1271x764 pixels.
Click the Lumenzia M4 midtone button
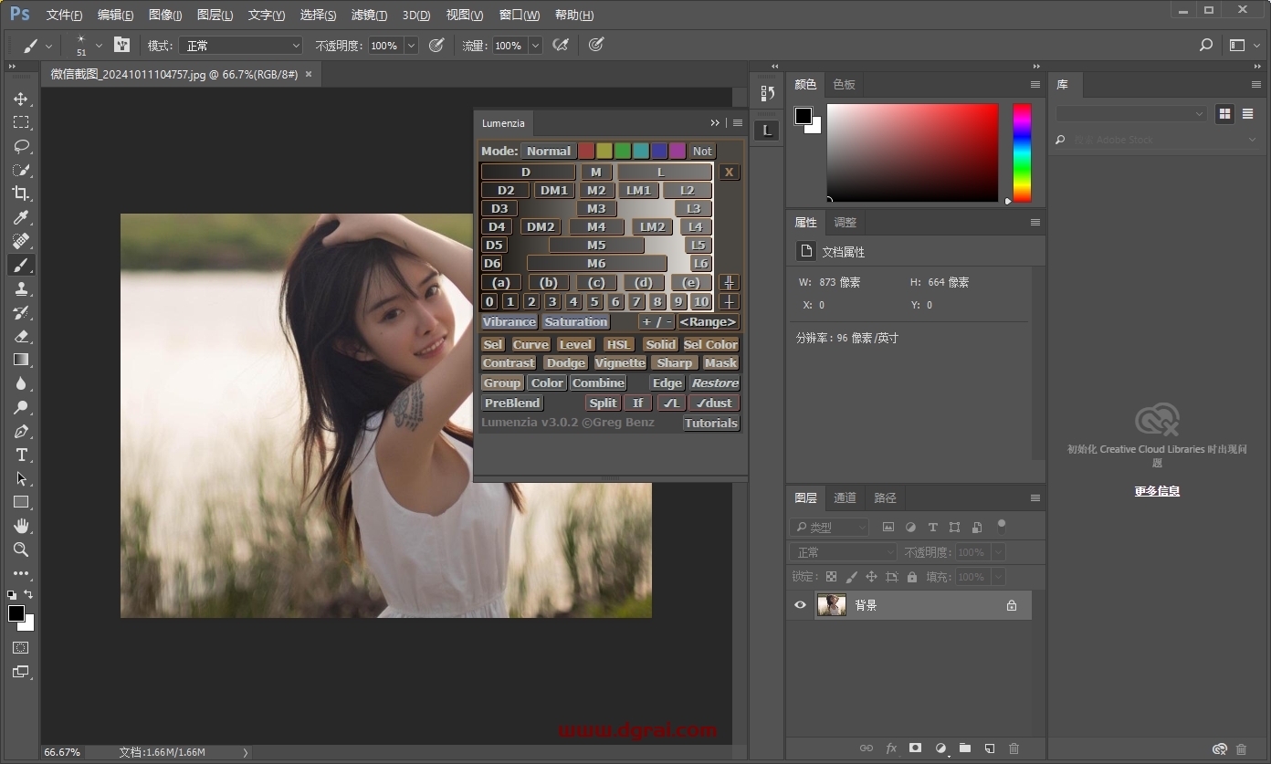pyautogui.click(x=596, y=226)
